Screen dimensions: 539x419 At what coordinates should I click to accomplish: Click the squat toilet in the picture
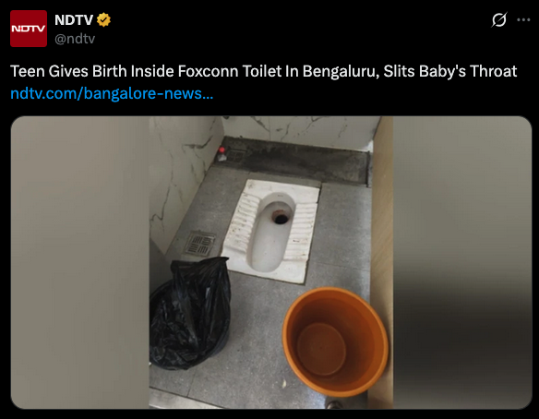click(x=271, y=231)
